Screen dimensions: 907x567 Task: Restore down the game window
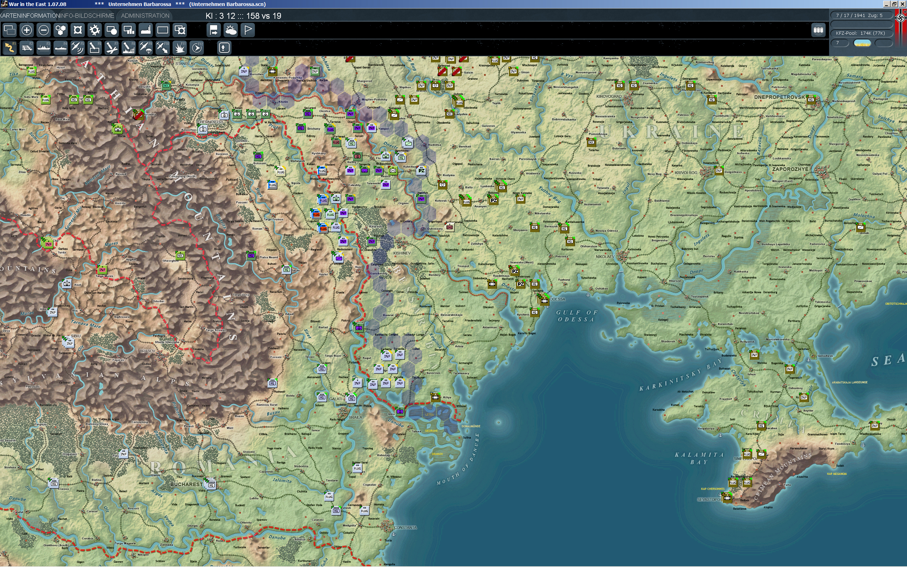coord(894,4)
